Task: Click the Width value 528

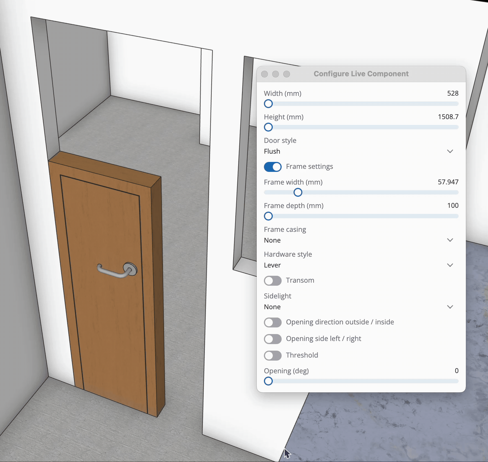Action: tap(453, 93)
